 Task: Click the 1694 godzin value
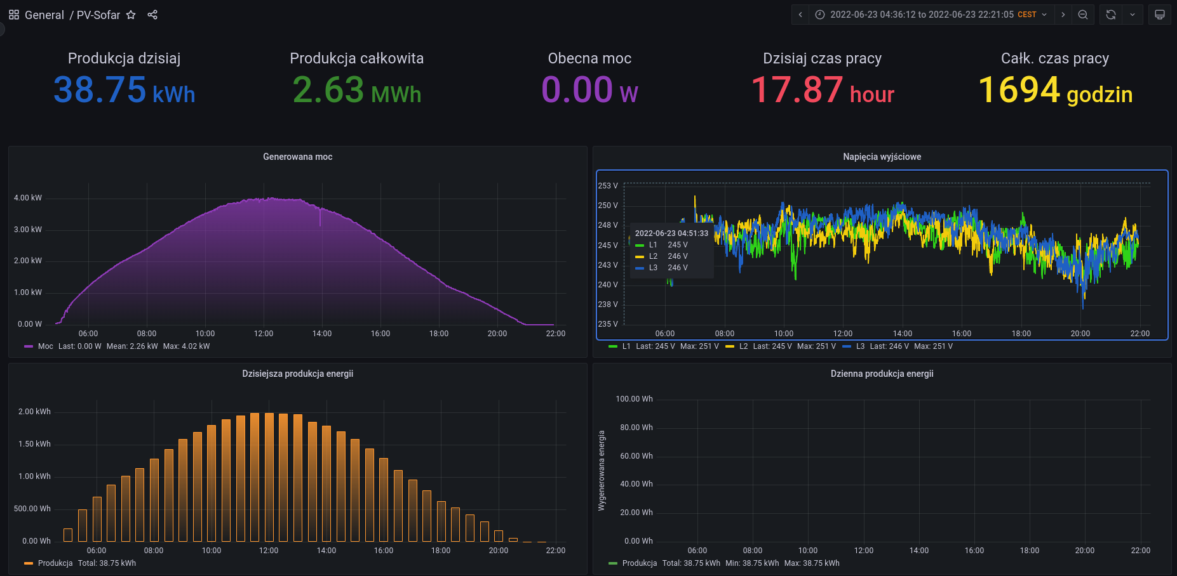click(1055, 89)
